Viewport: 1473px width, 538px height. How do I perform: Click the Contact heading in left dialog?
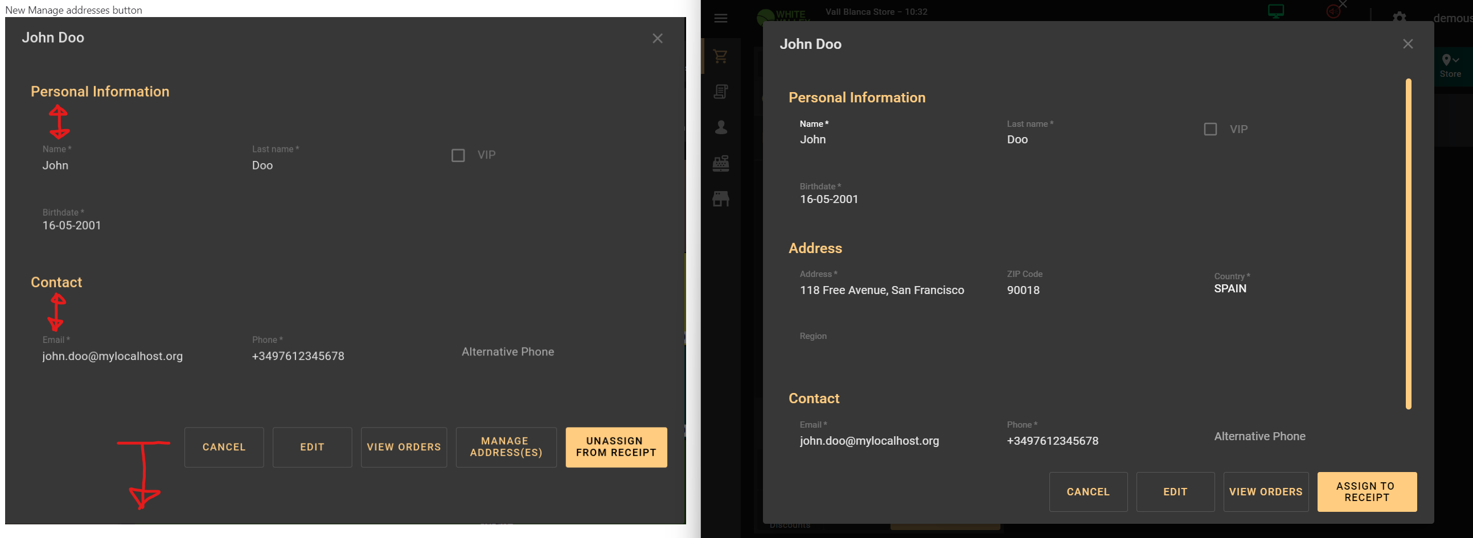click(x=56, y=283)
